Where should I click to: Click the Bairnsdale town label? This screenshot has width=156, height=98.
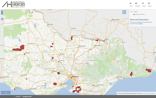(x=119, y=77)
